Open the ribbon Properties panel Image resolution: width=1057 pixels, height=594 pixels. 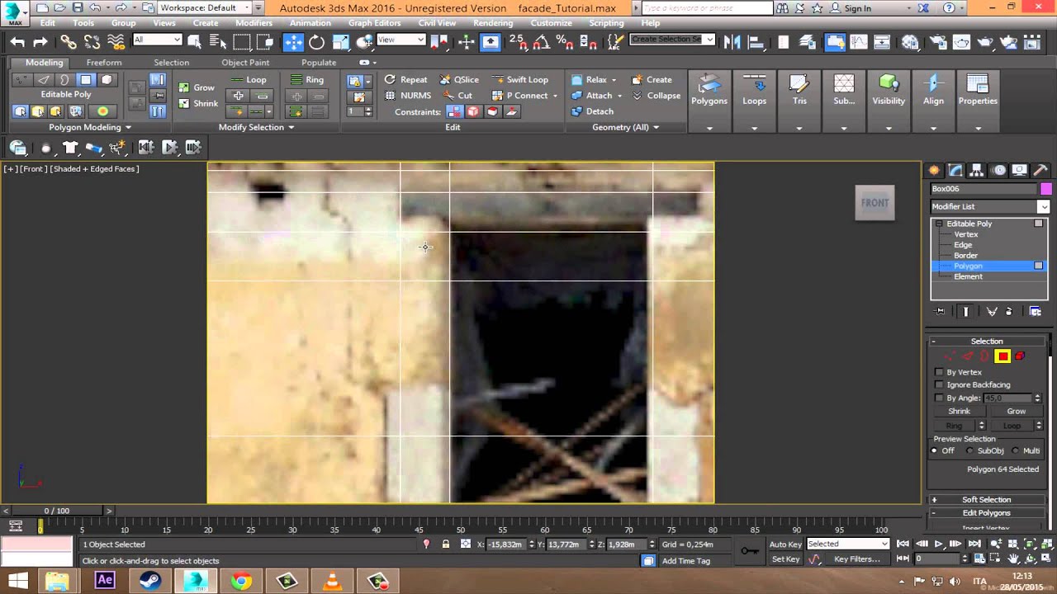coord(978,89)
